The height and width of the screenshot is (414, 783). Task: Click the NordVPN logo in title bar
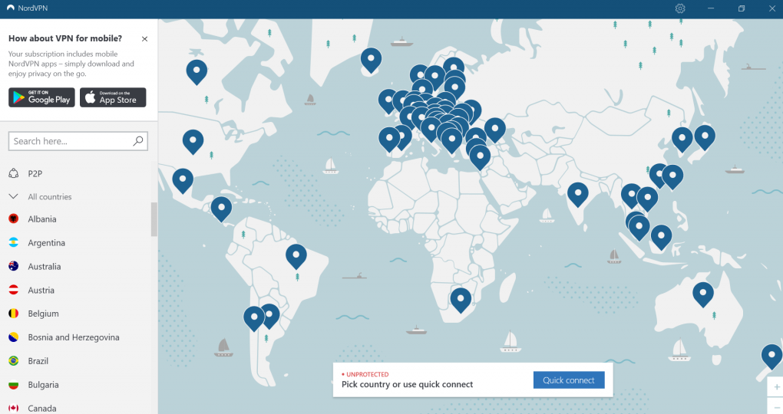point(11,8)
